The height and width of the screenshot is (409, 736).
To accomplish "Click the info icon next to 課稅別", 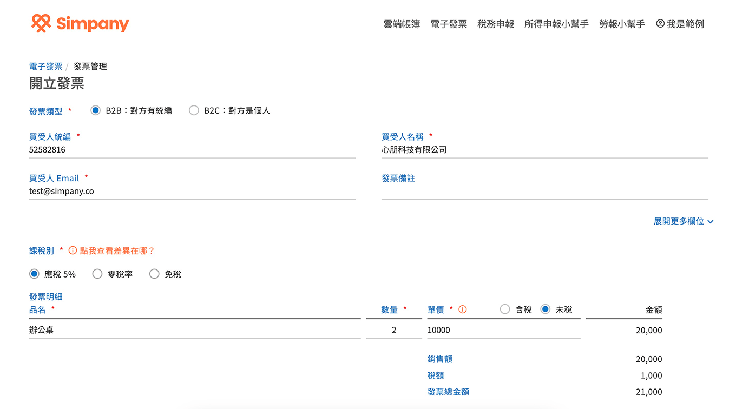I will tap(72, 250).
